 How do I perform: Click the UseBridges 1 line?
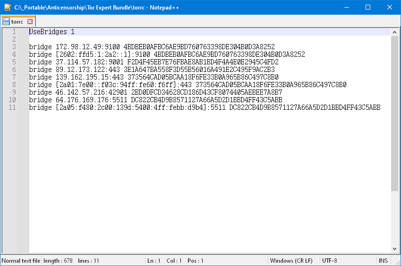click(x=52, y=32)
